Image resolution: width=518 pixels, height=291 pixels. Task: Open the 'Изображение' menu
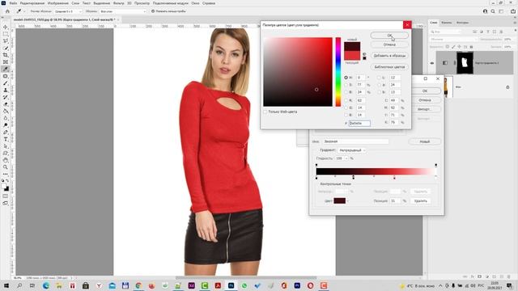[57, 3]
